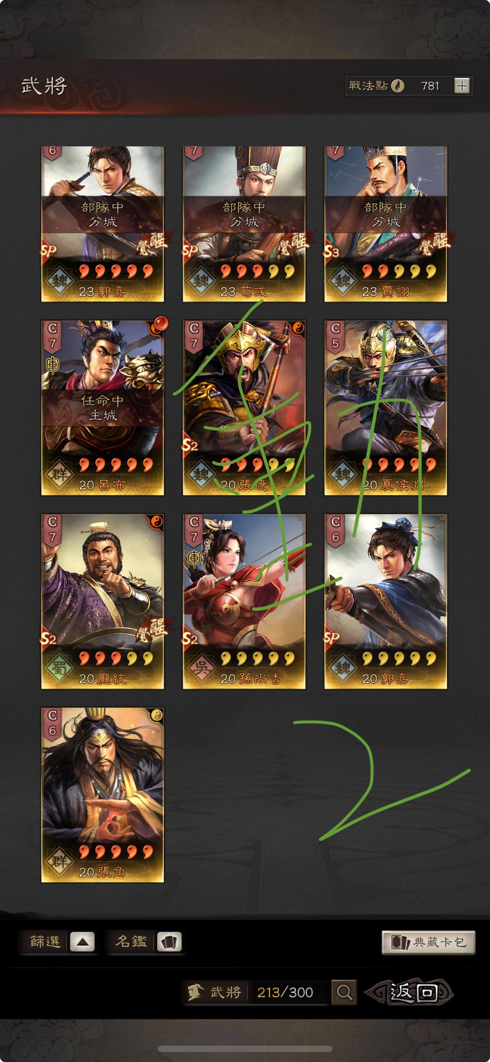Viewport: 490px width, 1062px height.
Task: Tap the yin-yang badge on 張角 card
Action: [156, 715]
